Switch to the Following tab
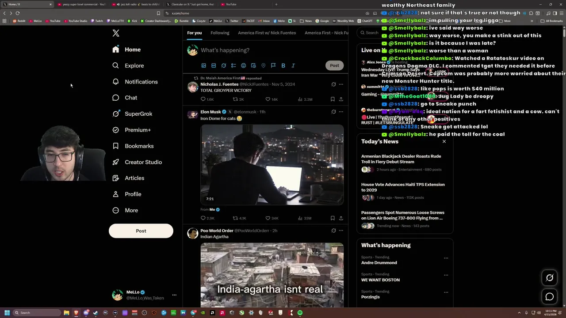This screenshot has height=318, width=566. click(220, 33)
